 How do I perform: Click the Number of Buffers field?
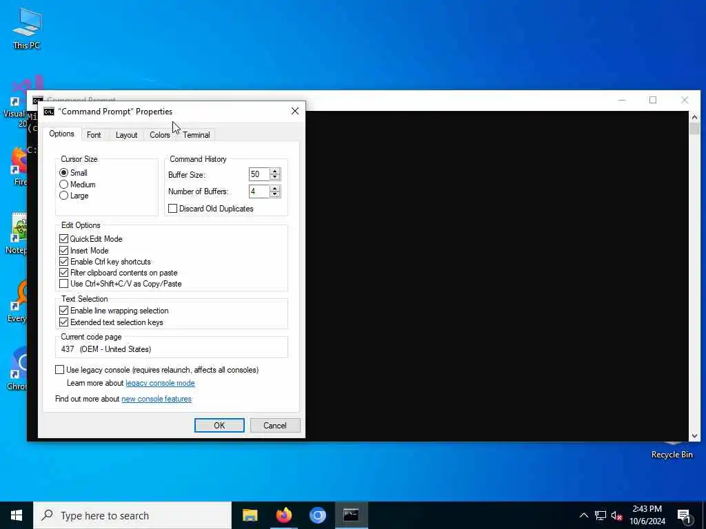click(x=259, y=191)
